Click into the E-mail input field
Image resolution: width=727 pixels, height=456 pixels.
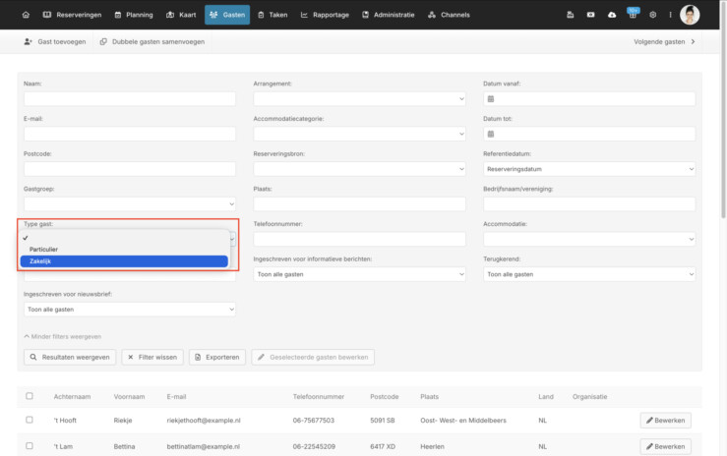(129, 134)
